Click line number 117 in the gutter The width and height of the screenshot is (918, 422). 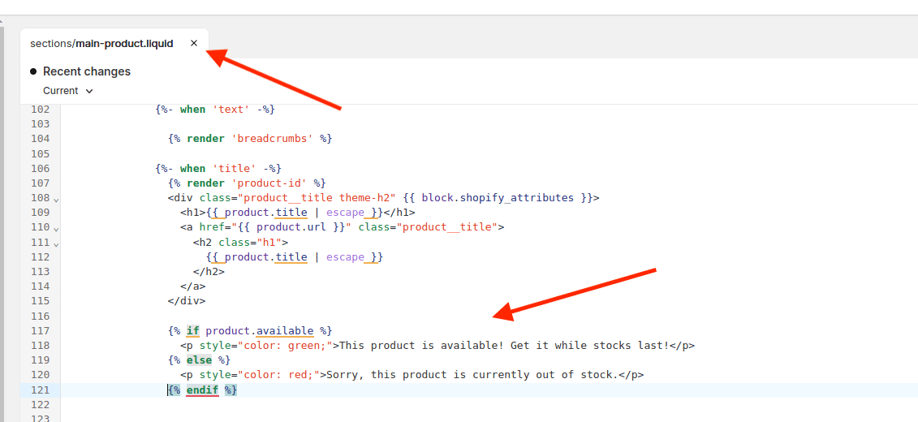point(40,330)
